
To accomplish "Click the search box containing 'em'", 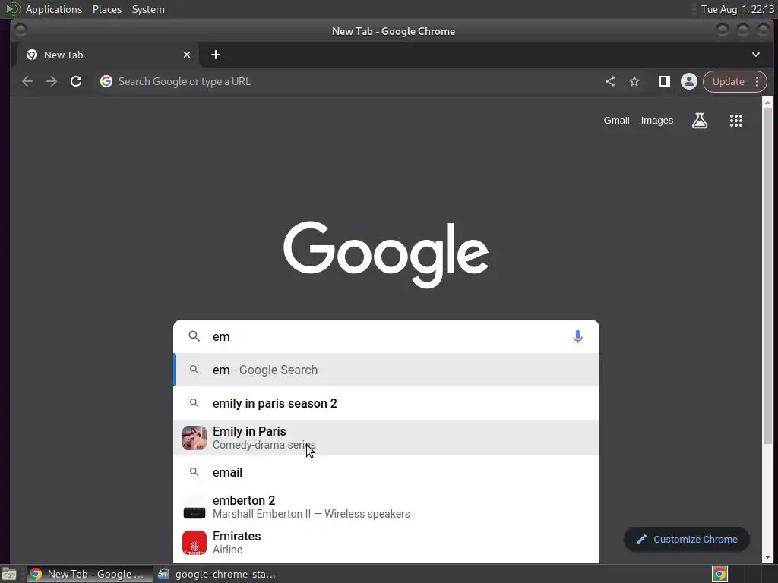I will [x=386, y=336].
